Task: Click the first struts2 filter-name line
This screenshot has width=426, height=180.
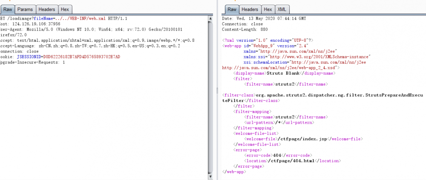Action: [x=286, y=84]
